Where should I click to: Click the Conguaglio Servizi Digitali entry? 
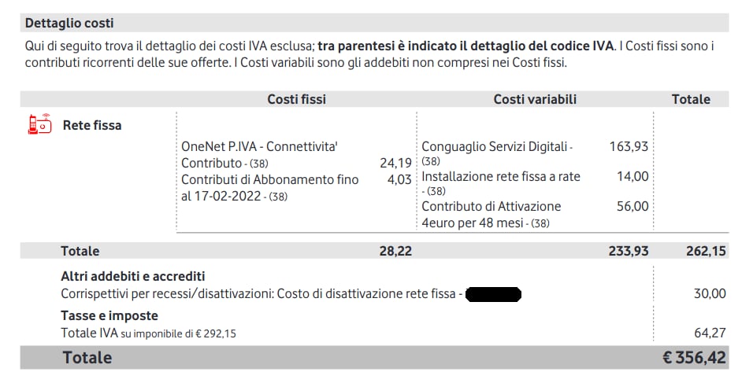click(x=496, y=147)
